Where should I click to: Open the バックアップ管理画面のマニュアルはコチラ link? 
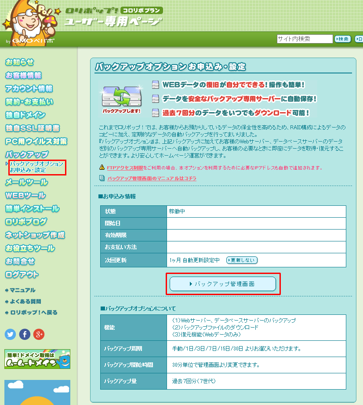(x=152, y=179)
